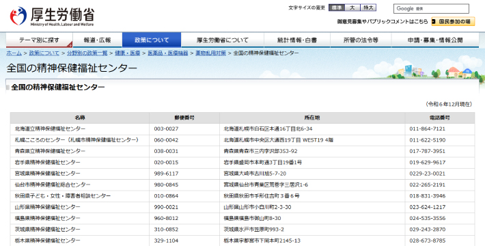
Task: Follow 政策について breadcrumb link
Action: (44, 53)
